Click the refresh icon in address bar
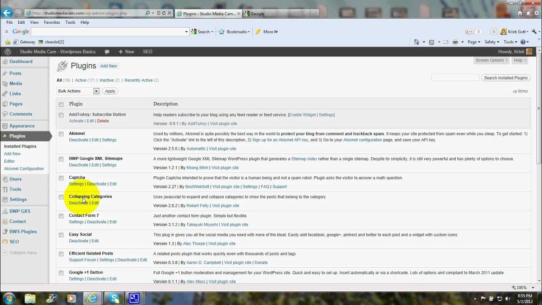This screenshot has height=305, width=542. [163, 13]
